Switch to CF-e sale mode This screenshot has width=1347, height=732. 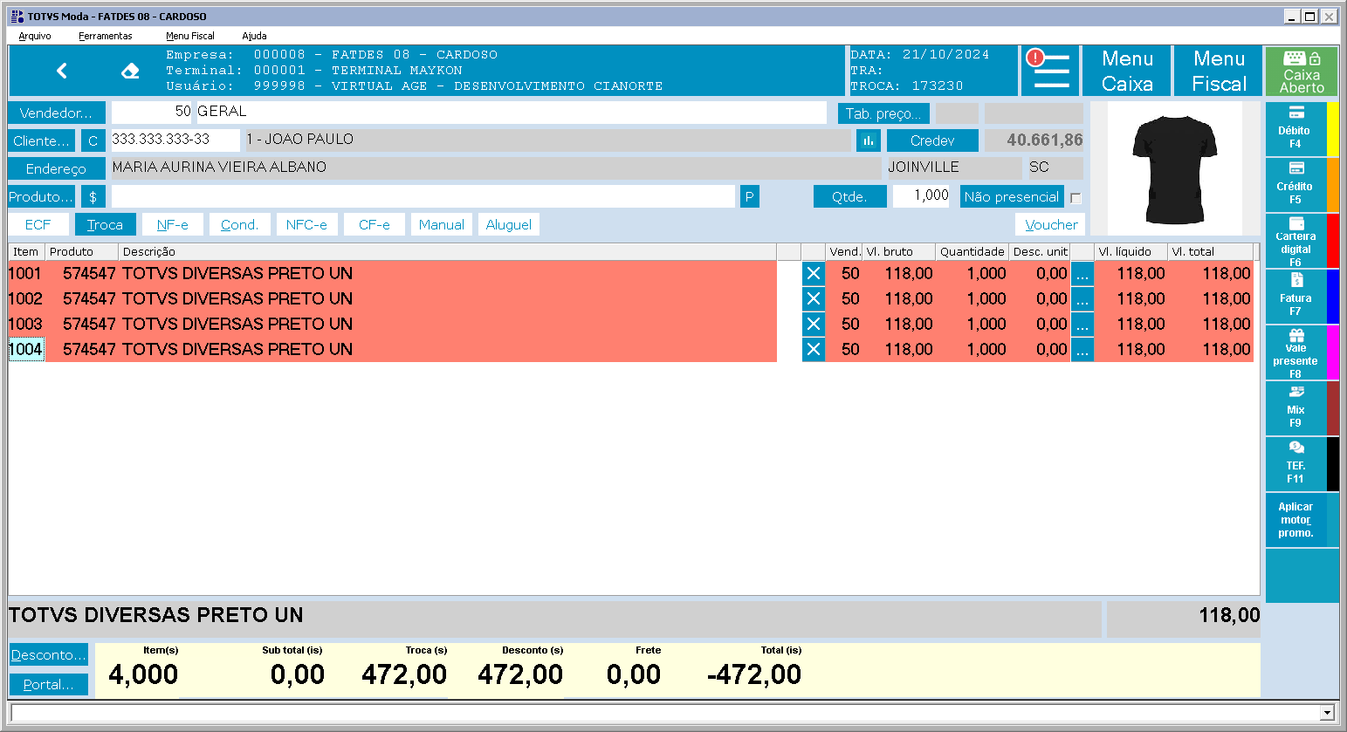[x=374, y=225]
